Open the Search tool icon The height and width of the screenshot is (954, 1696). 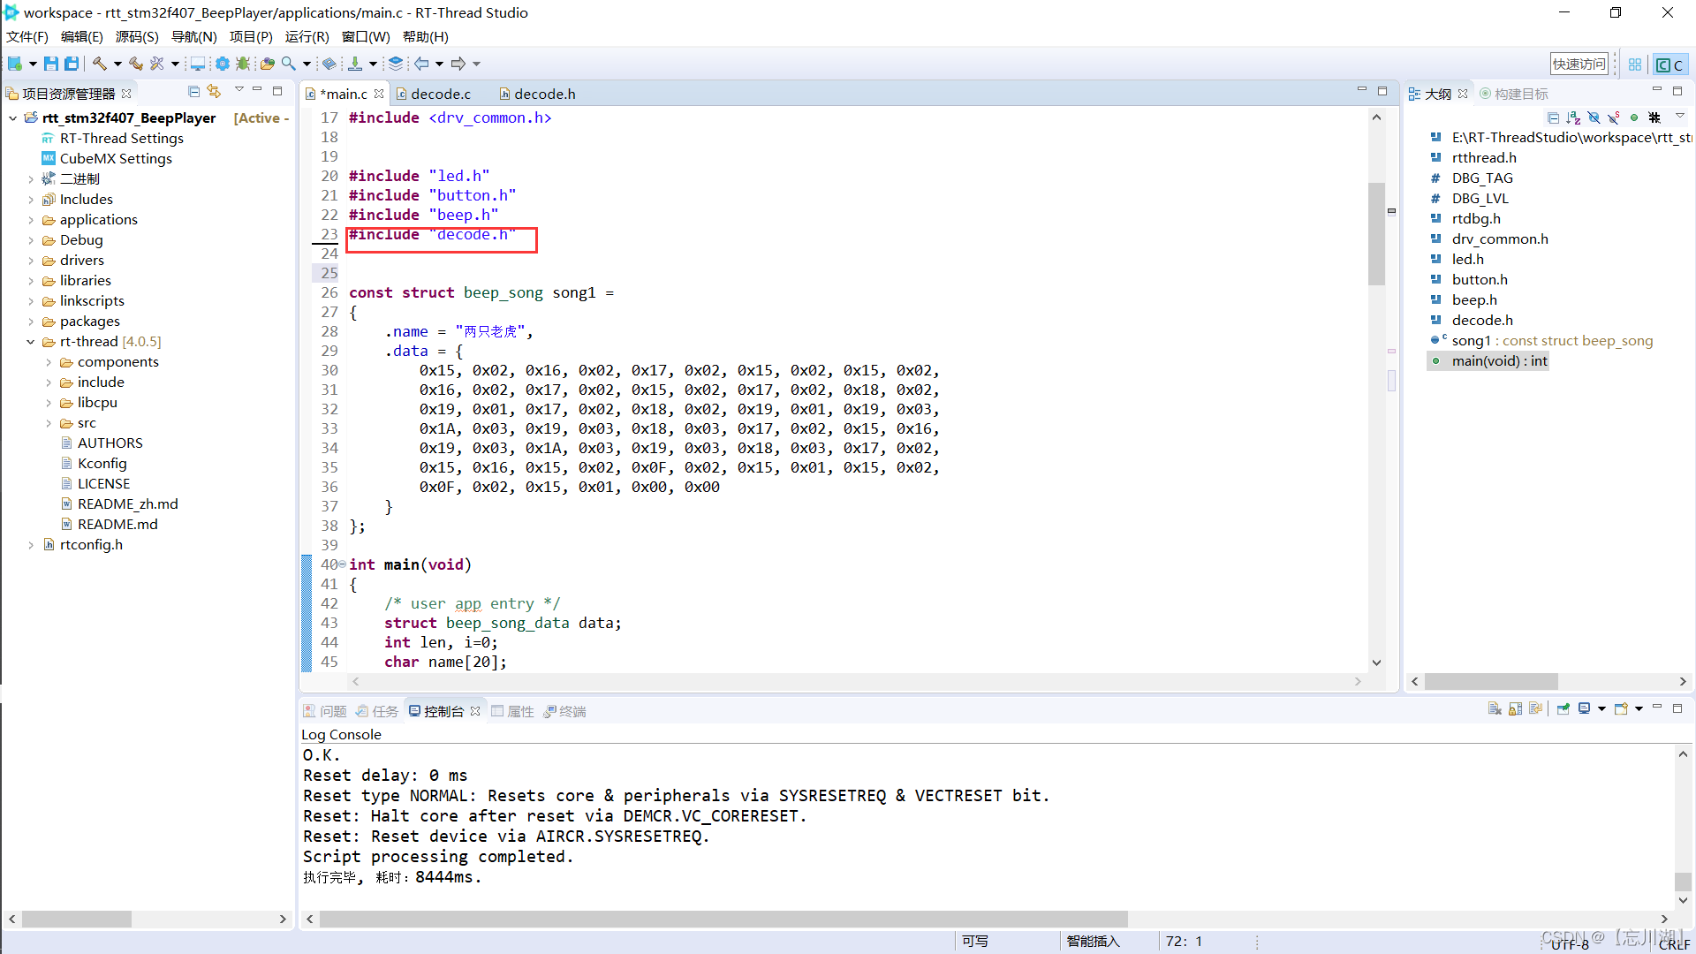tap(287, 63)
